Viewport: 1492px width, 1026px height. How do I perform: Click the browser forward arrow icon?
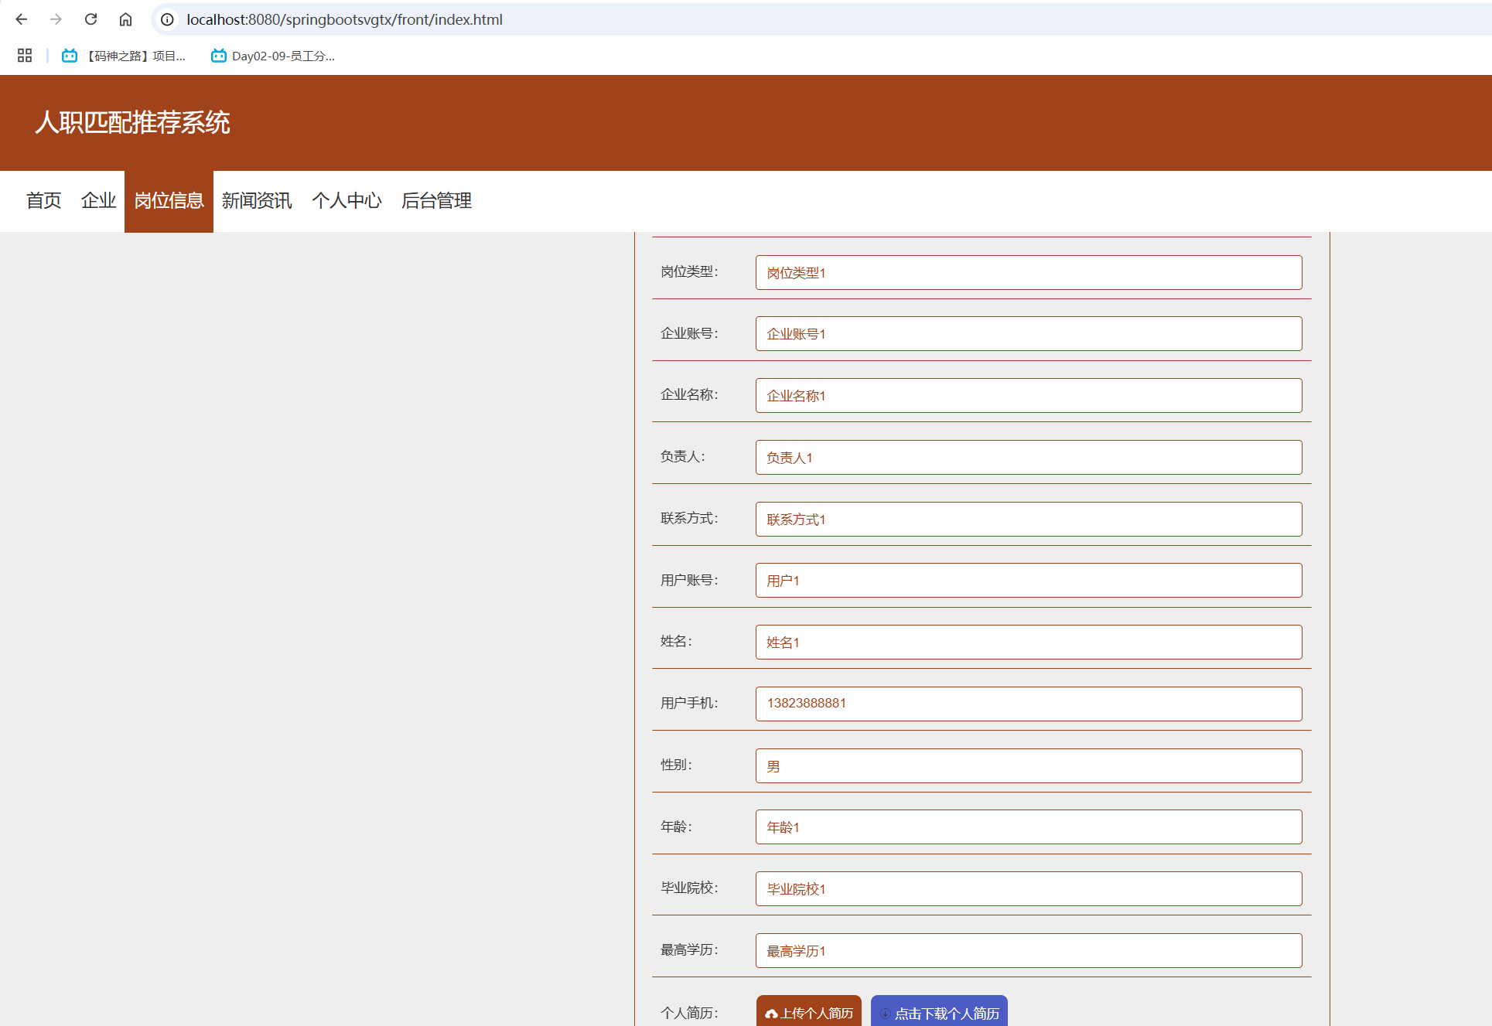(56, 19)
